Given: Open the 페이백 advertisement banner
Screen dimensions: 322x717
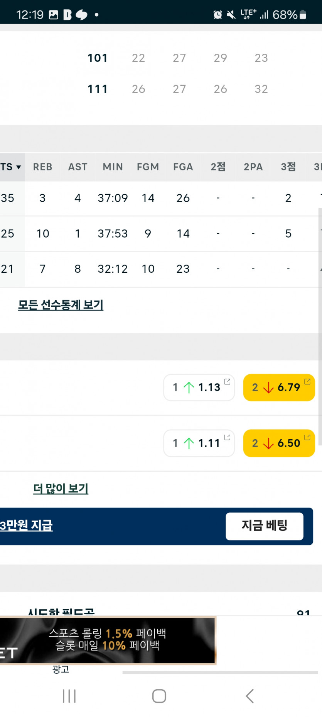Looking at the screenshot, I should [107, 640].
